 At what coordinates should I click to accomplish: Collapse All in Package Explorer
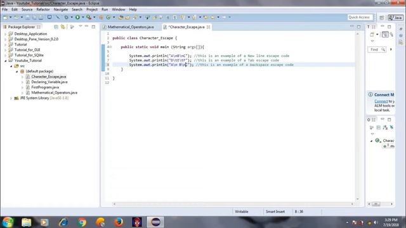point(56,27)
